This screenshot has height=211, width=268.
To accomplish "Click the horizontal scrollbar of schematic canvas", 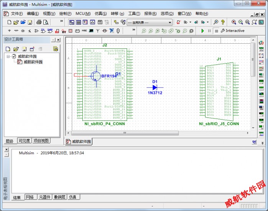I will 125,133.
